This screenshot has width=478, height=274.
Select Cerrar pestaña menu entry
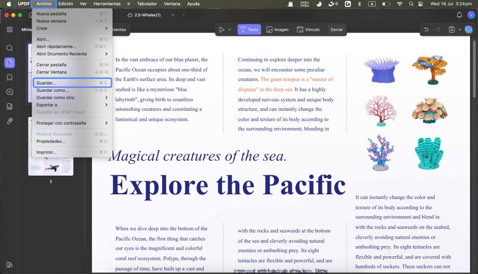point(72,65)
